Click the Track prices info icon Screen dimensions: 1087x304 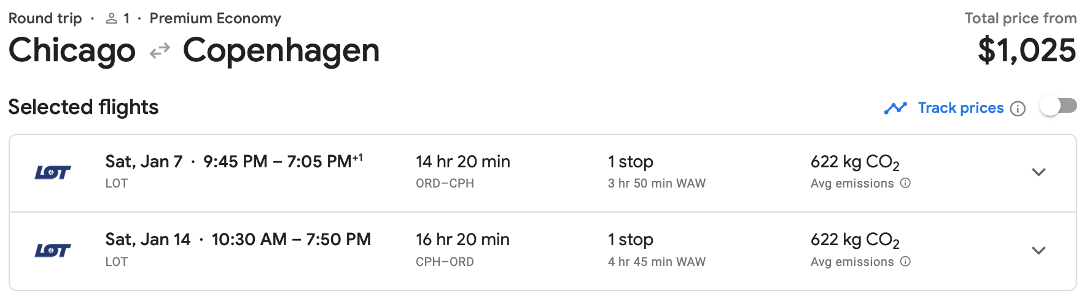[x=1018, y=108]
